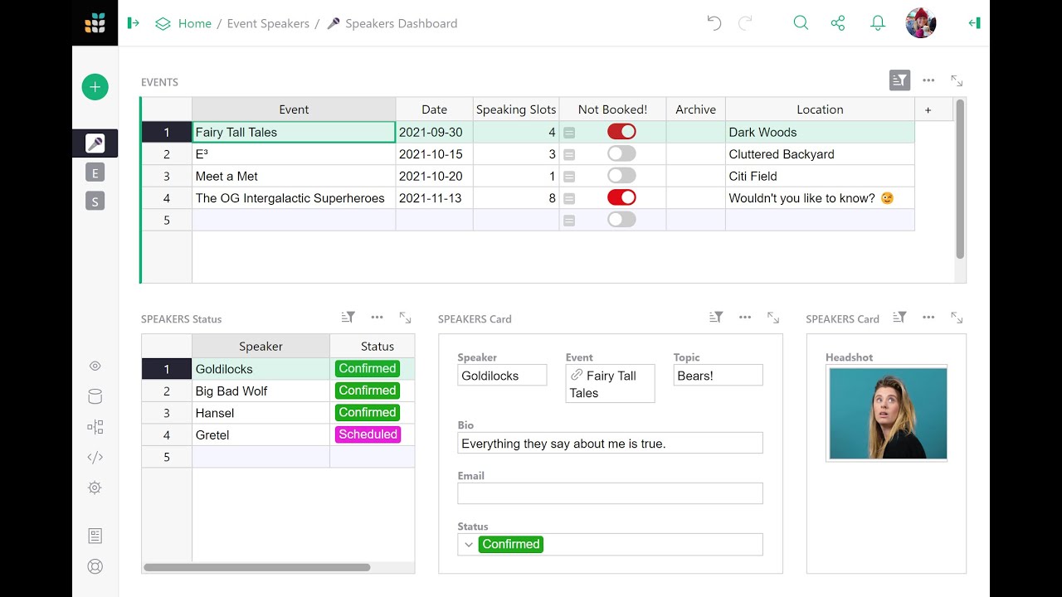Open Raw Data database icon in sidebar
The image size is (1062, 597).
tap(95, 396)
